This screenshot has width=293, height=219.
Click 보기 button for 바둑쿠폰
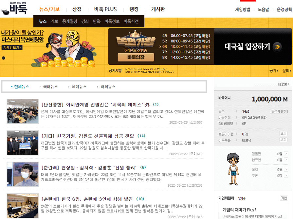(x=283, y=140)
